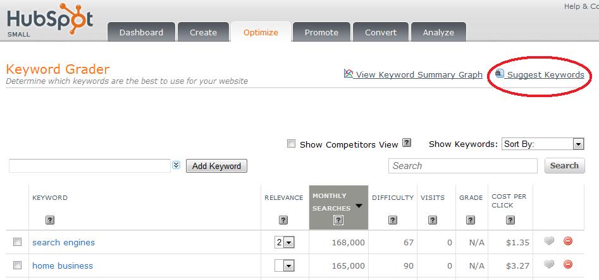Image resolution: width=599 pixels, height=280 pixels.
Task: Open the Dashboard tab
Action: pos(141,32)
